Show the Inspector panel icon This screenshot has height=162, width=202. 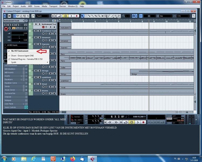click(x=14, y=16)
